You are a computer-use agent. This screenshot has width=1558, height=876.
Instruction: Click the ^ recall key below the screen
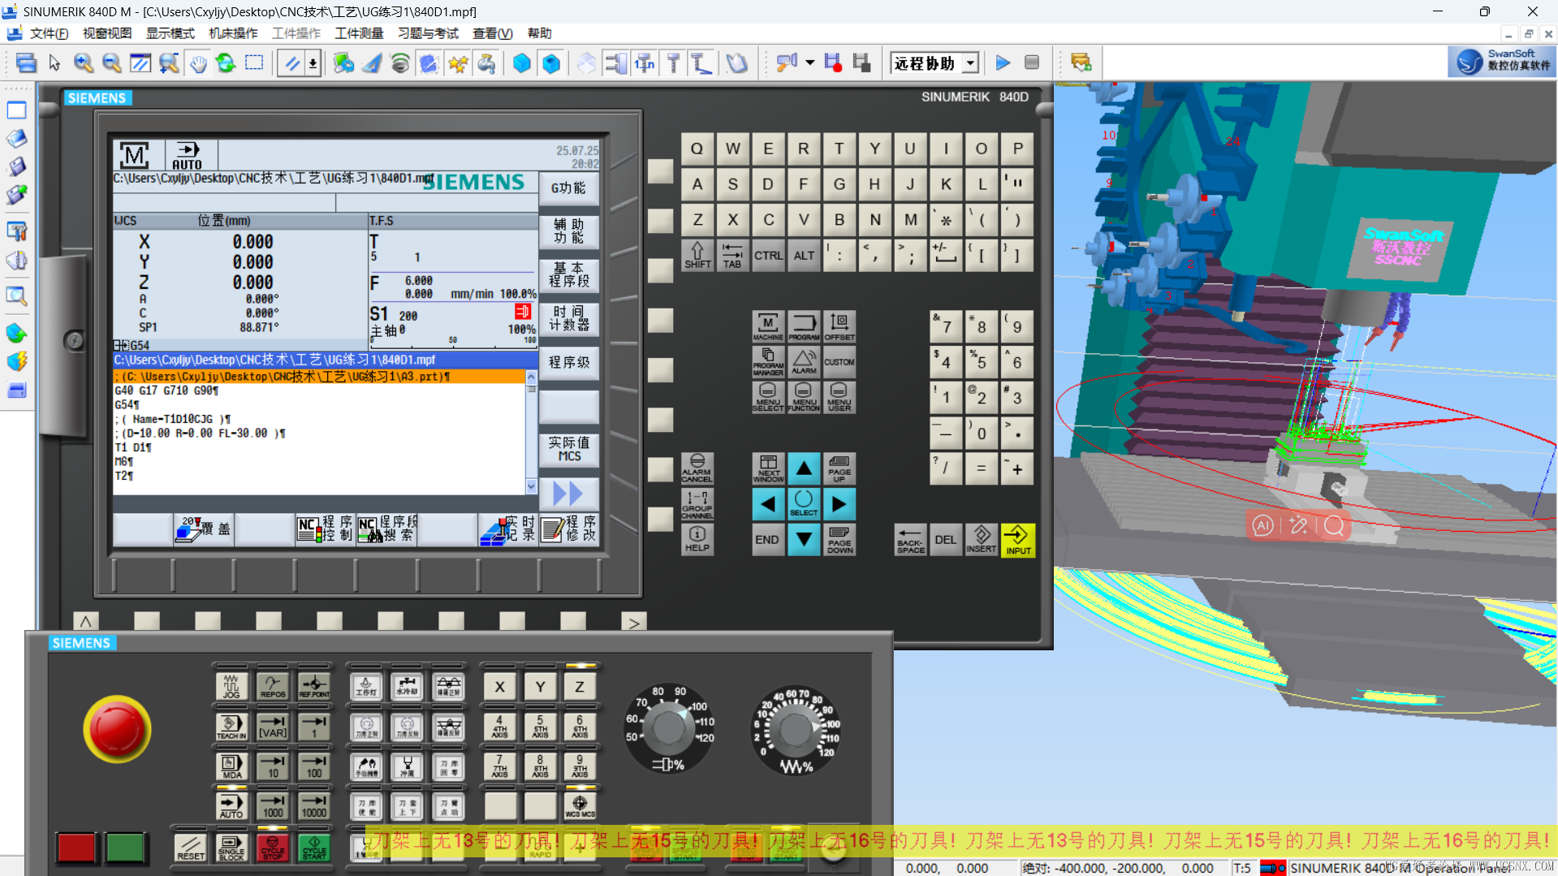click(85, 622)
